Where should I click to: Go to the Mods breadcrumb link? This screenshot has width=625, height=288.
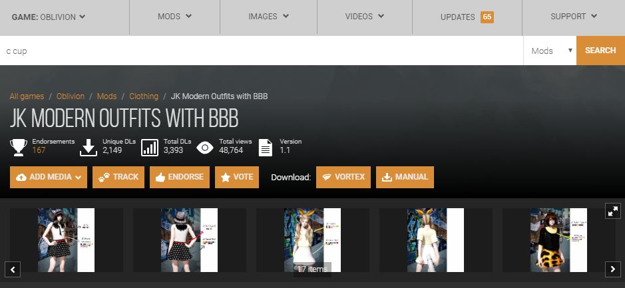click(106, 96)
